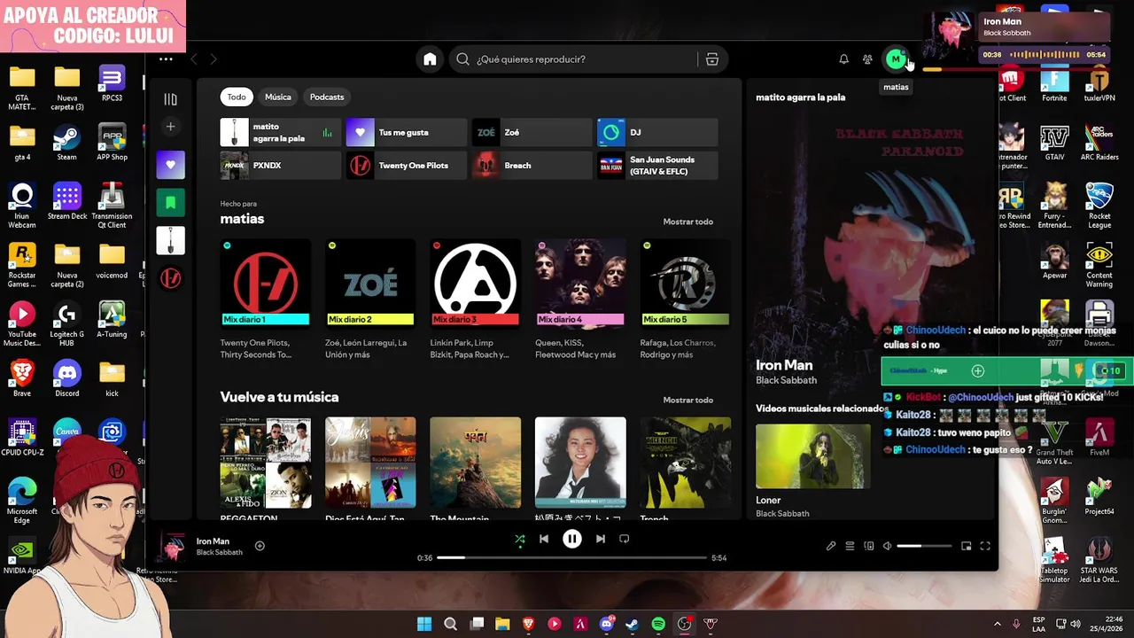Open Rocket League desktop icon
Image resolution: width=1134 pixels, height=638 pixels.
click(1099, 206)
